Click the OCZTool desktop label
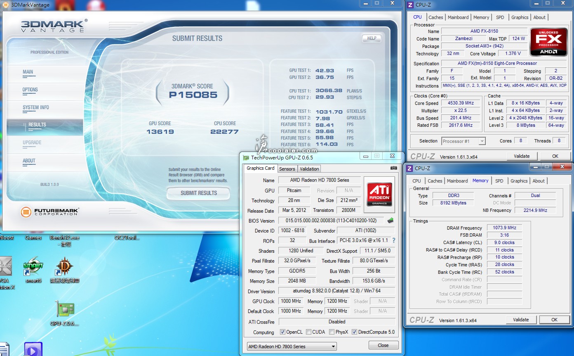Screen dimensions: 574x356 pyautogui.click(x=127, y=237)
